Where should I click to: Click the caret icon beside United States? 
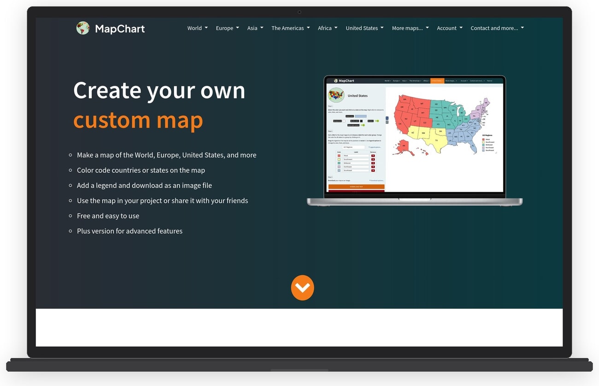coord(382,28)
